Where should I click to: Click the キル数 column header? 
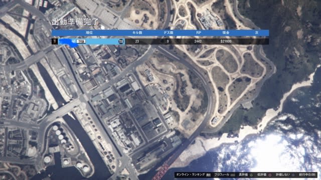[137, 32]
